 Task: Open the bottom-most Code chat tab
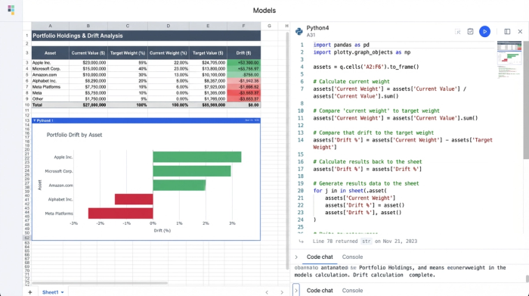320,291
